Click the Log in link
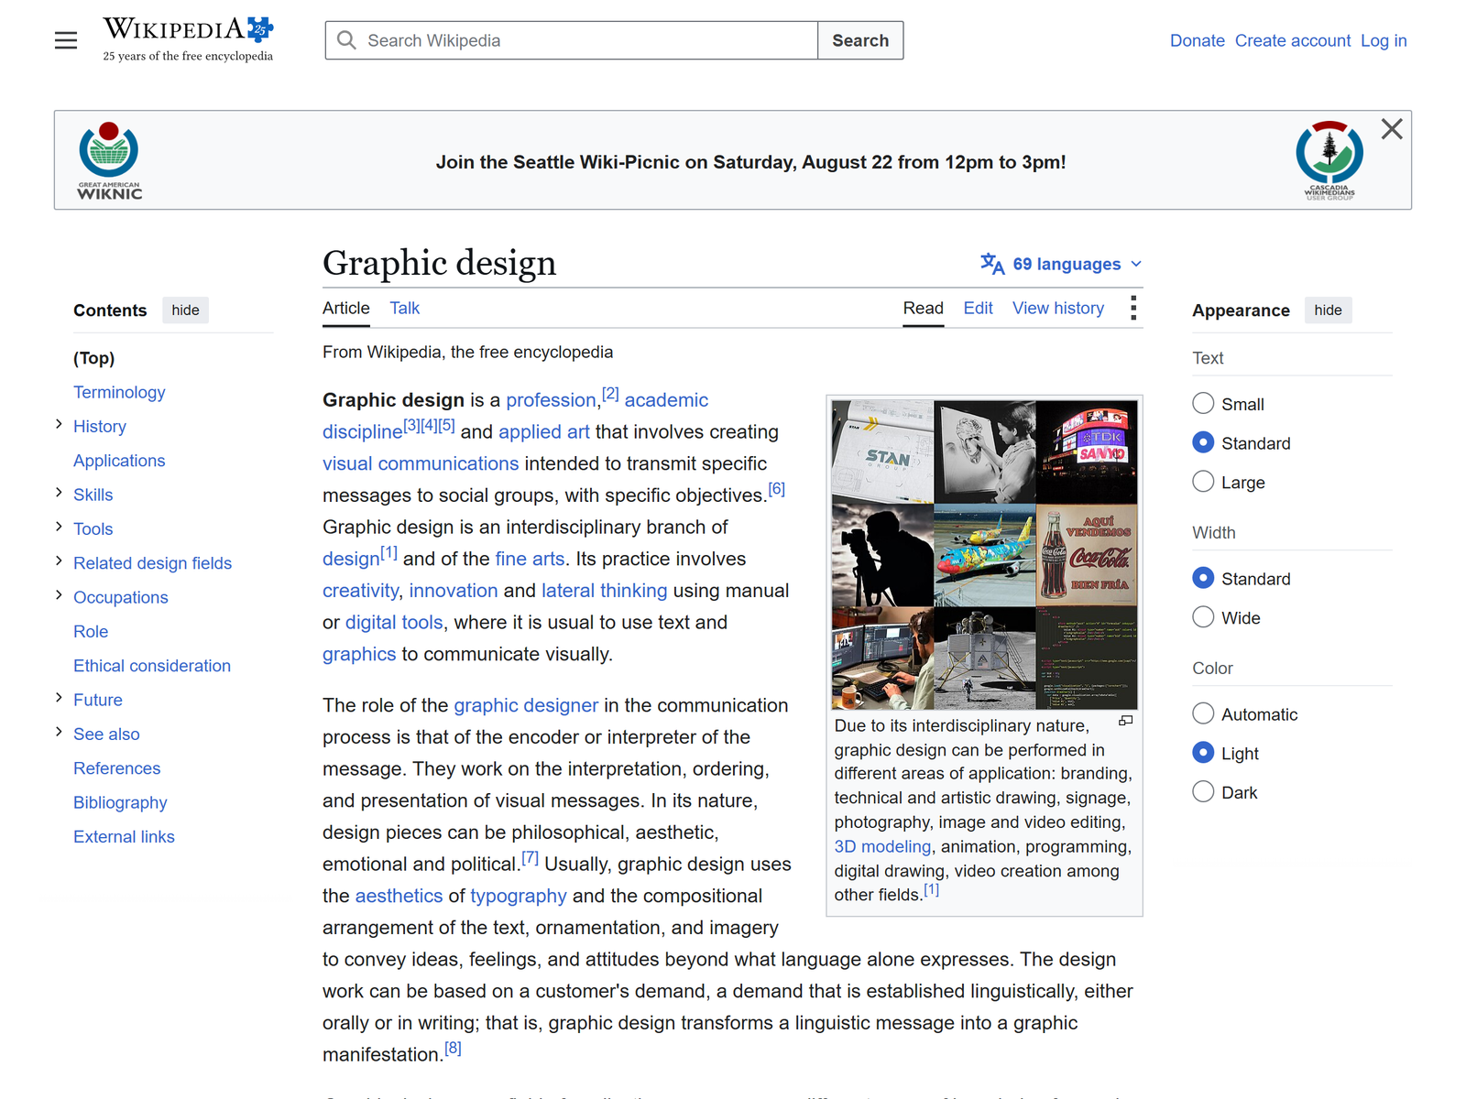The width and height of the screenshot is (1466, 1099). (x=1383, y=40)
